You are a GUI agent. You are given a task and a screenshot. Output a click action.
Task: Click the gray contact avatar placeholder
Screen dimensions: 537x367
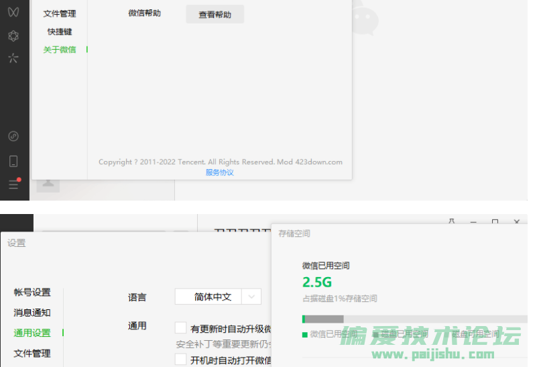tap(48, 182)
